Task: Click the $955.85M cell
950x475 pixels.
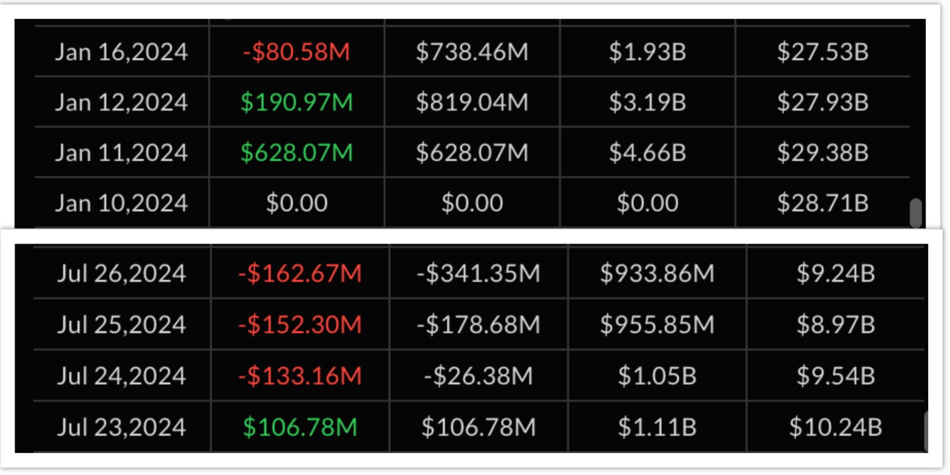Action: [x=657, y=324]
